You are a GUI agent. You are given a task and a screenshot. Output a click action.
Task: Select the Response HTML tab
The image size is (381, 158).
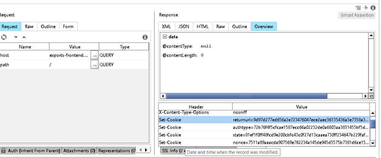click(202, 26)
